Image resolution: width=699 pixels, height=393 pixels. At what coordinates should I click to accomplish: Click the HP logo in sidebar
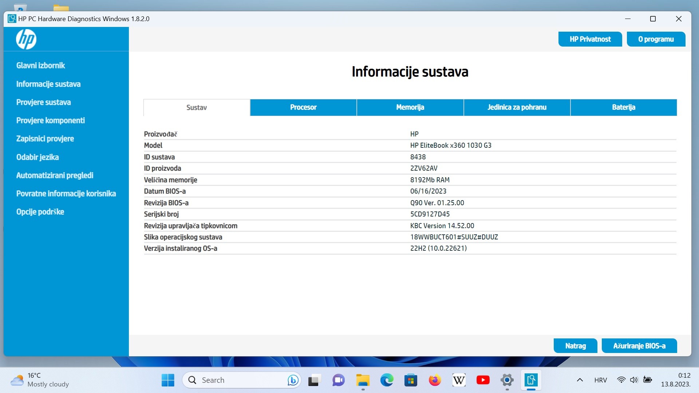26,39
